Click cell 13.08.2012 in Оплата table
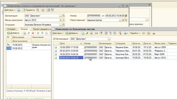 tap(22, 45)
